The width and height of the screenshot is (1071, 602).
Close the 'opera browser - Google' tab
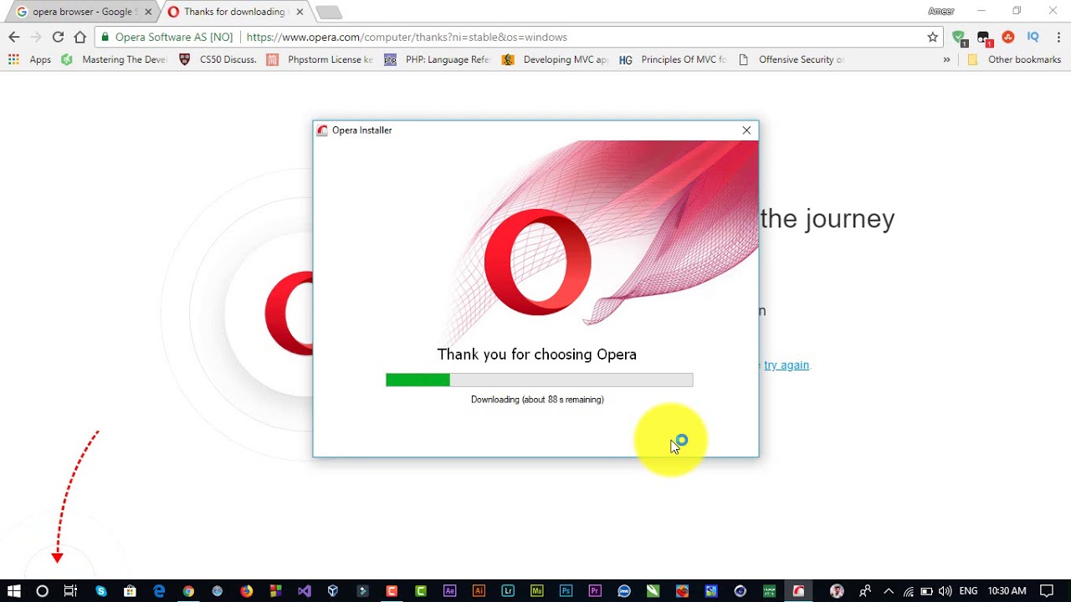(x=148, y=12)
